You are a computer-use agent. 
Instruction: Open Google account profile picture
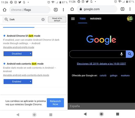tap(130, 19)
